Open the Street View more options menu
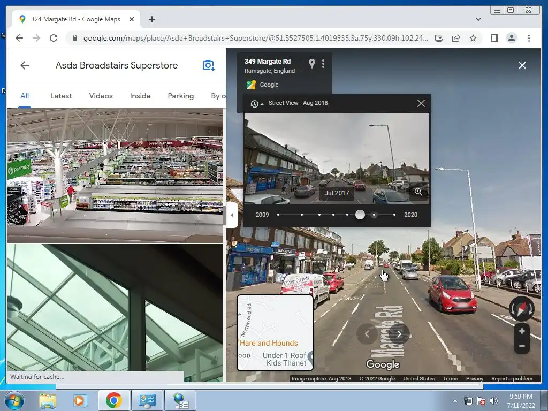Screen dimensions: 548x411 (323, 64)
